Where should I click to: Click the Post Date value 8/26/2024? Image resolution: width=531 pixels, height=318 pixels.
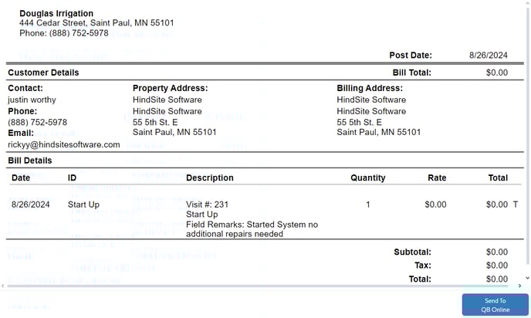[488, 56]
